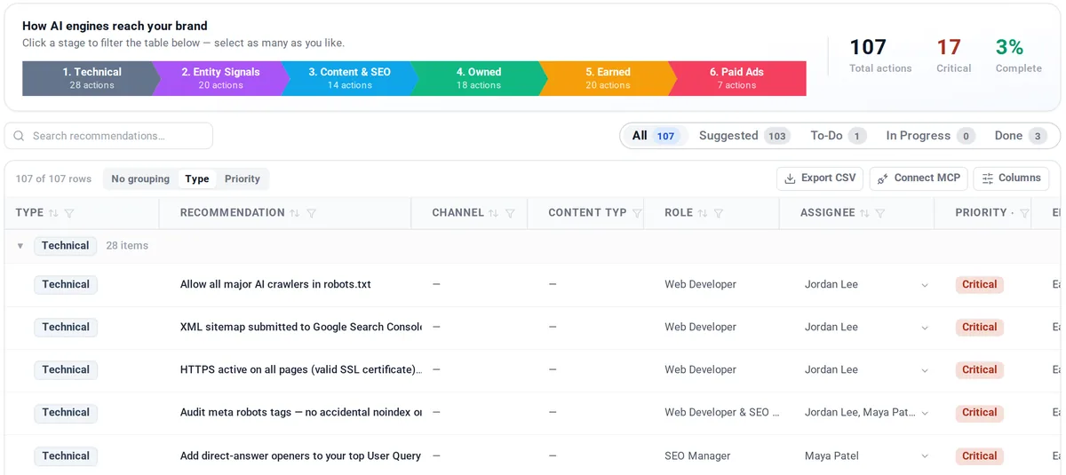Screen dimensions: 1066x475
Task: Group rows by Priority
Action: tap(243, 178)
